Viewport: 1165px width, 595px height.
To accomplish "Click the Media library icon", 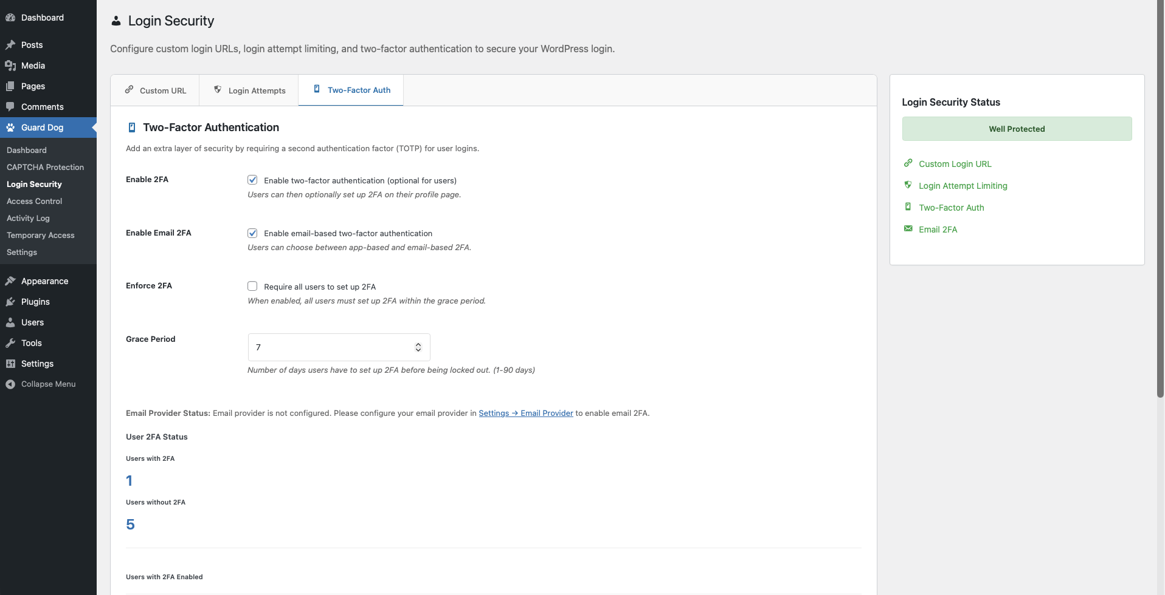I will click(x=10, y=65).
